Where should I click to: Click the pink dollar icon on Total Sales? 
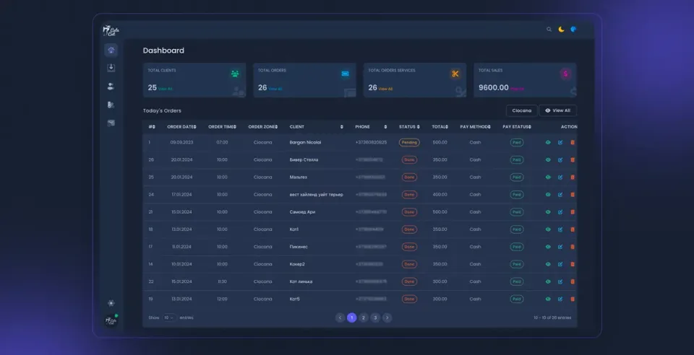pos(565,74)
